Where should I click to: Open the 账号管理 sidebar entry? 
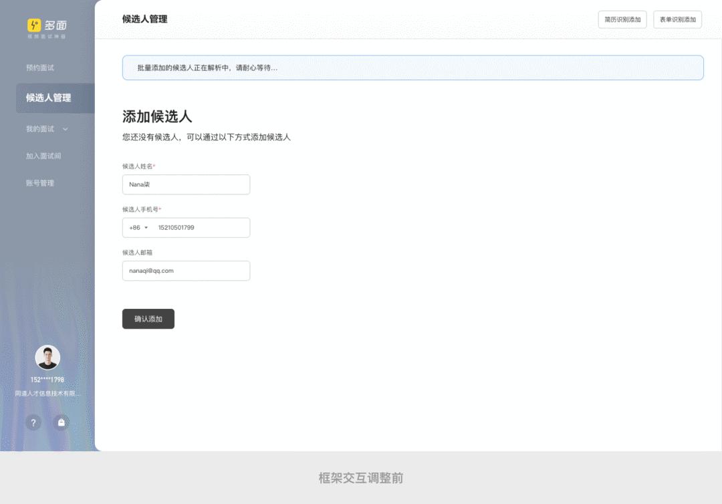(x=40, y=182)
